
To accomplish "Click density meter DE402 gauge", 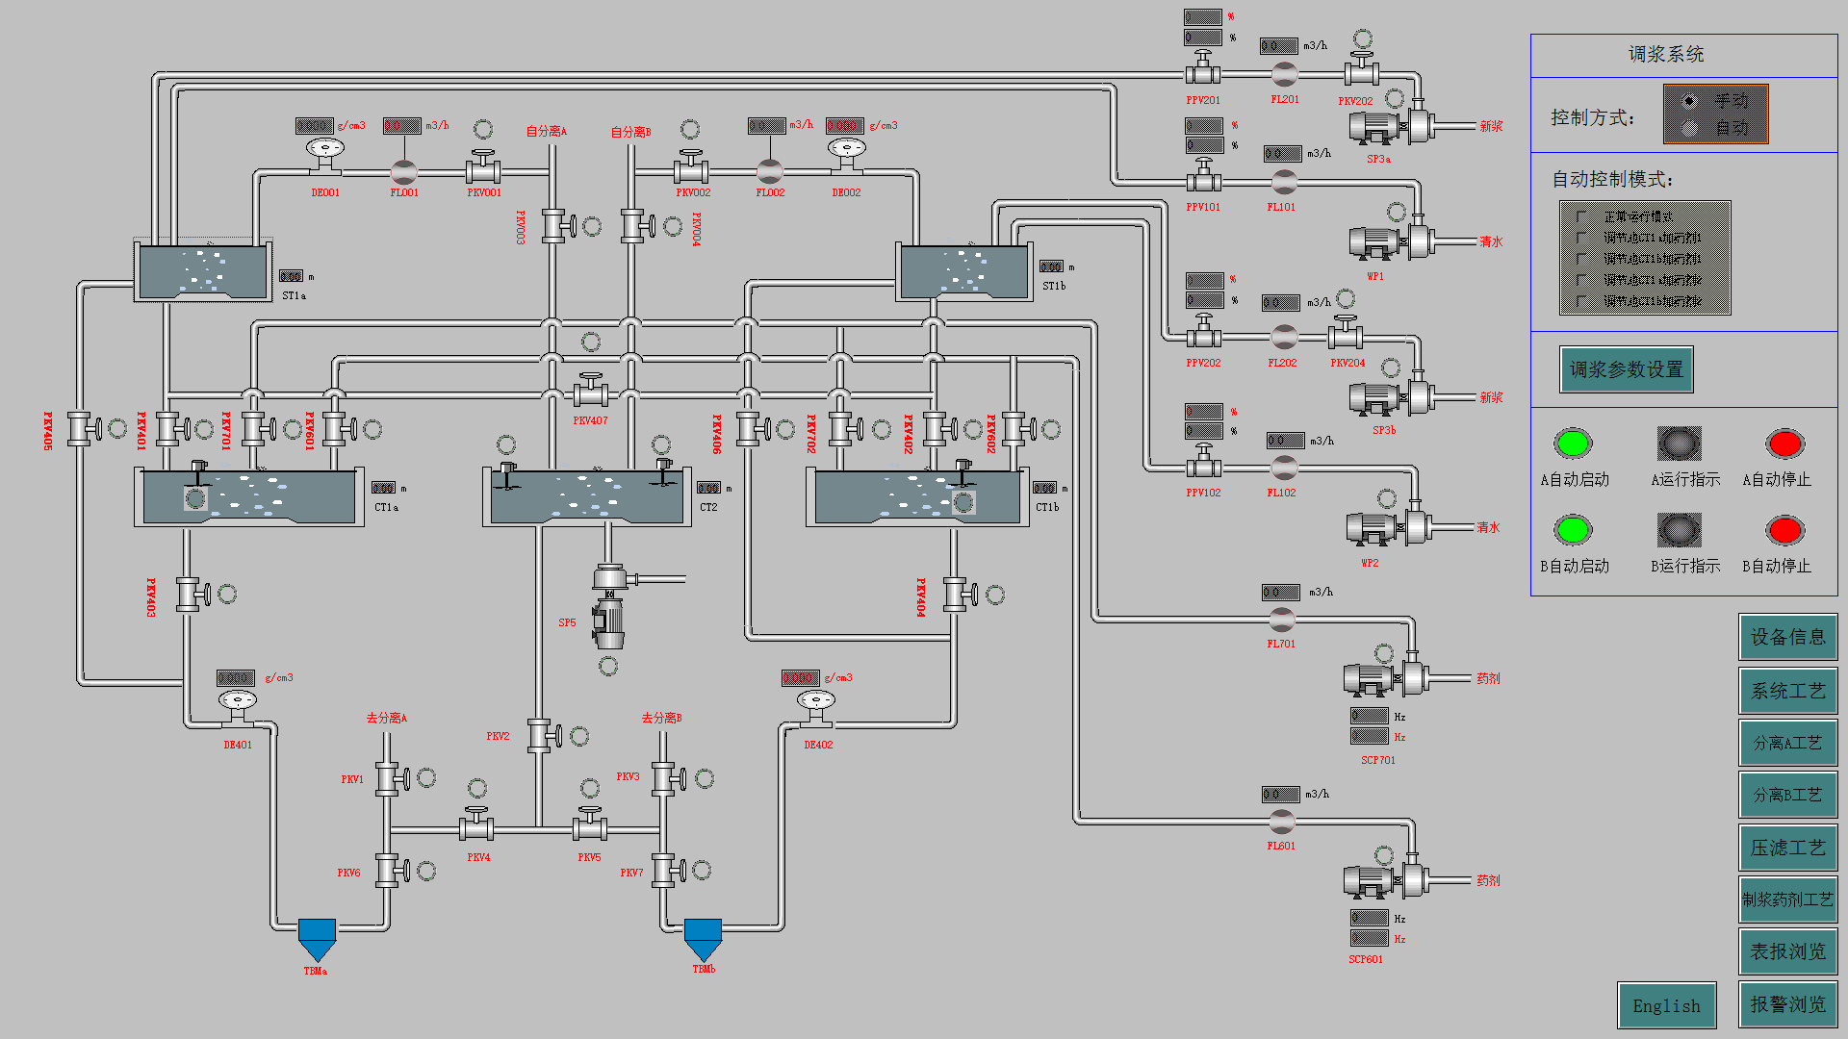I will [815, 699].
